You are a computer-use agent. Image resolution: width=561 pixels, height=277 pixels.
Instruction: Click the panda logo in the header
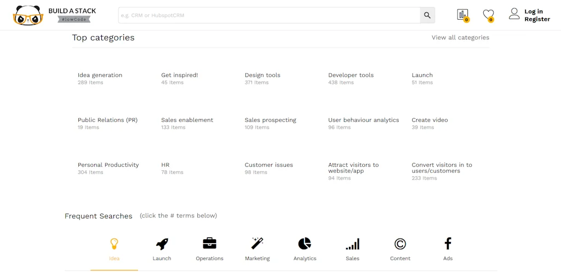tap(28, 15)
